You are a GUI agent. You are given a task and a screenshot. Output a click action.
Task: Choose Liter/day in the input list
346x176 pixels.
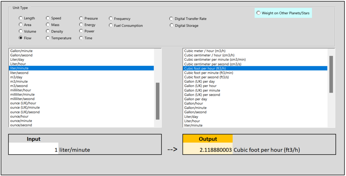(81, 60)
